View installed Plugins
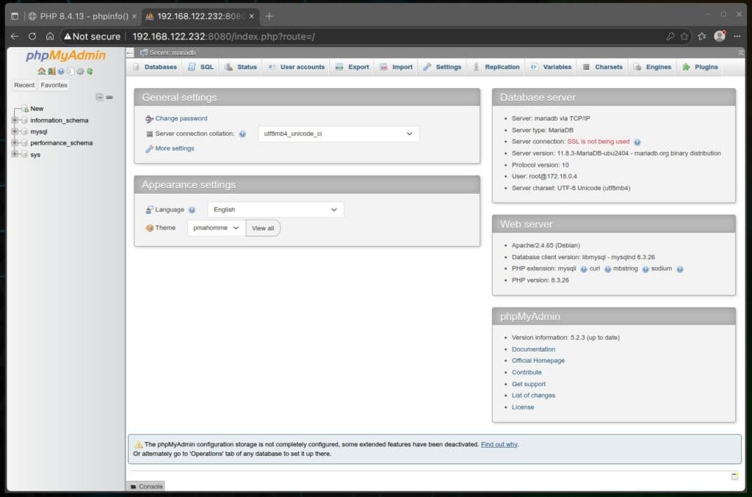The width and height of the screenshot is (752, 497). click(700, 67)
